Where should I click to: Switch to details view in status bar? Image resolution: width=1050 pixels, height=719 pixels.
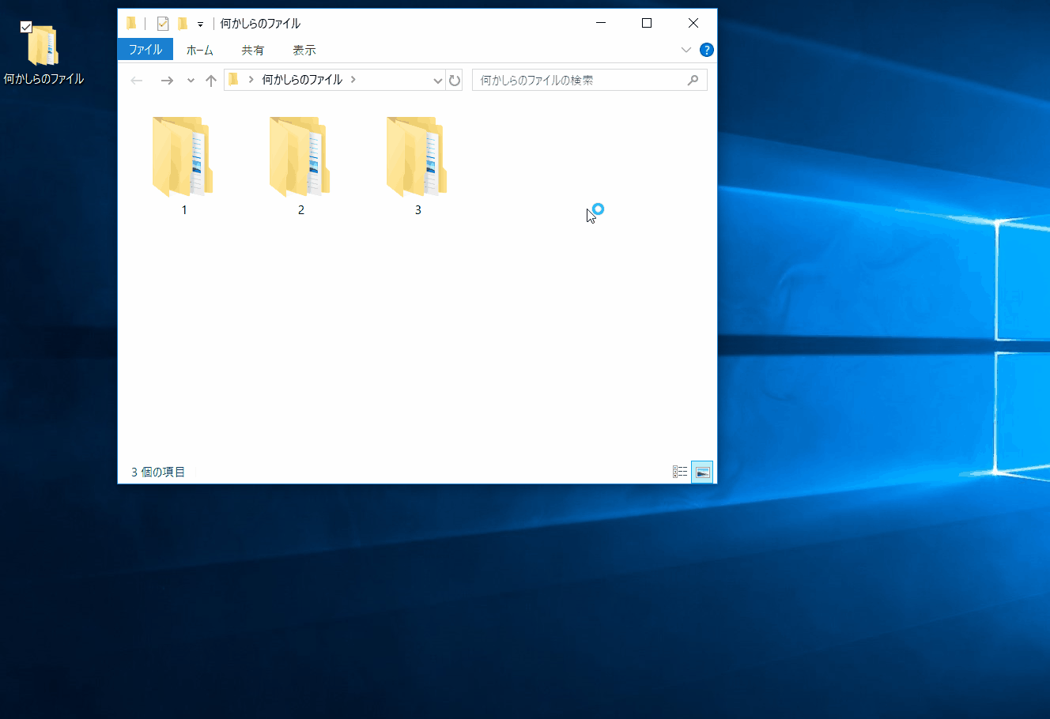(680, 472)
